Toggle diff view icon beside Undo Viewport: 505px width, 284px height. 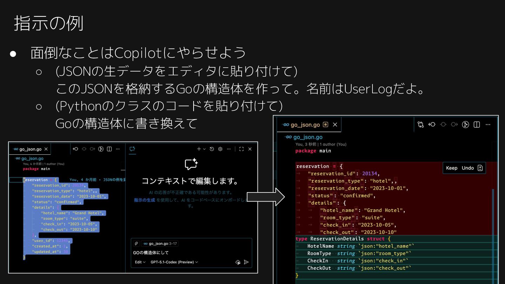[x=480, y=168]
